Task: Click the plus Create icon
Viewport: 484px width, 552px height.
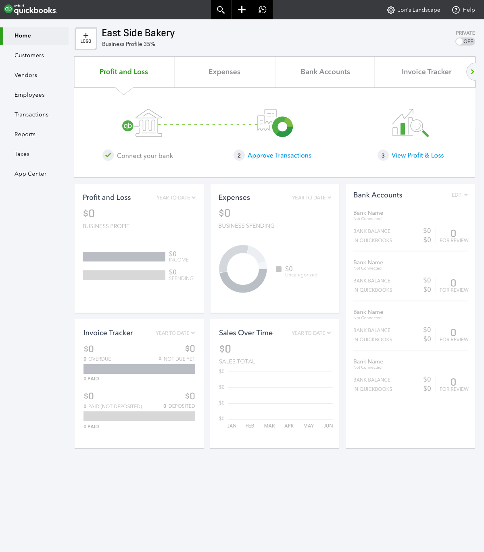Action: (242, 10)
